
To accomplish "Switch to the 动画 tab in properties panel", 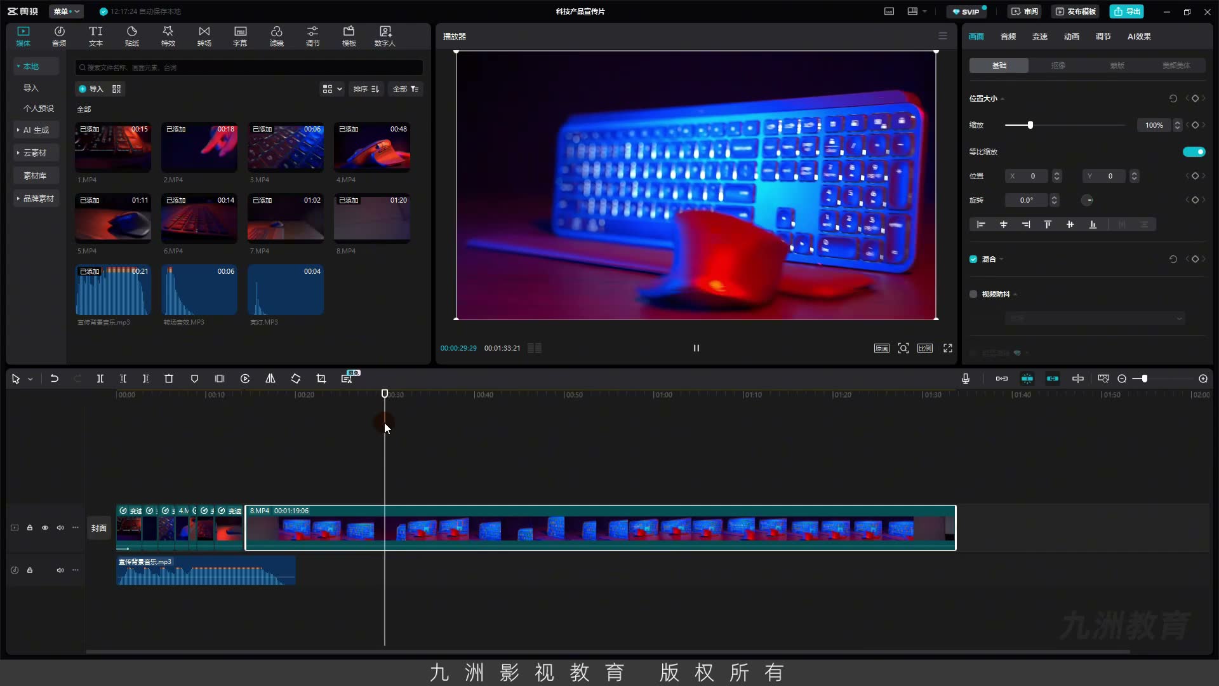I will (1072, 36).
